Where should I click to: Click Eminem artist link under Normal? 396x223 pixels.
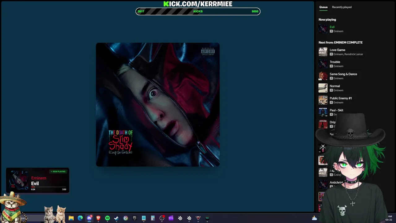[x=338, y=90]
